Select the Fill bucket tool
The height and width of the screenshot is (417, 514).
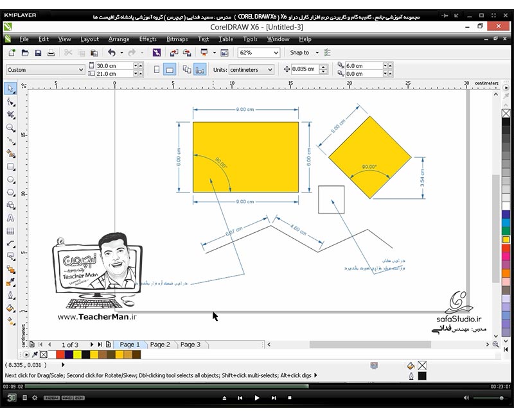pos(10,309)
